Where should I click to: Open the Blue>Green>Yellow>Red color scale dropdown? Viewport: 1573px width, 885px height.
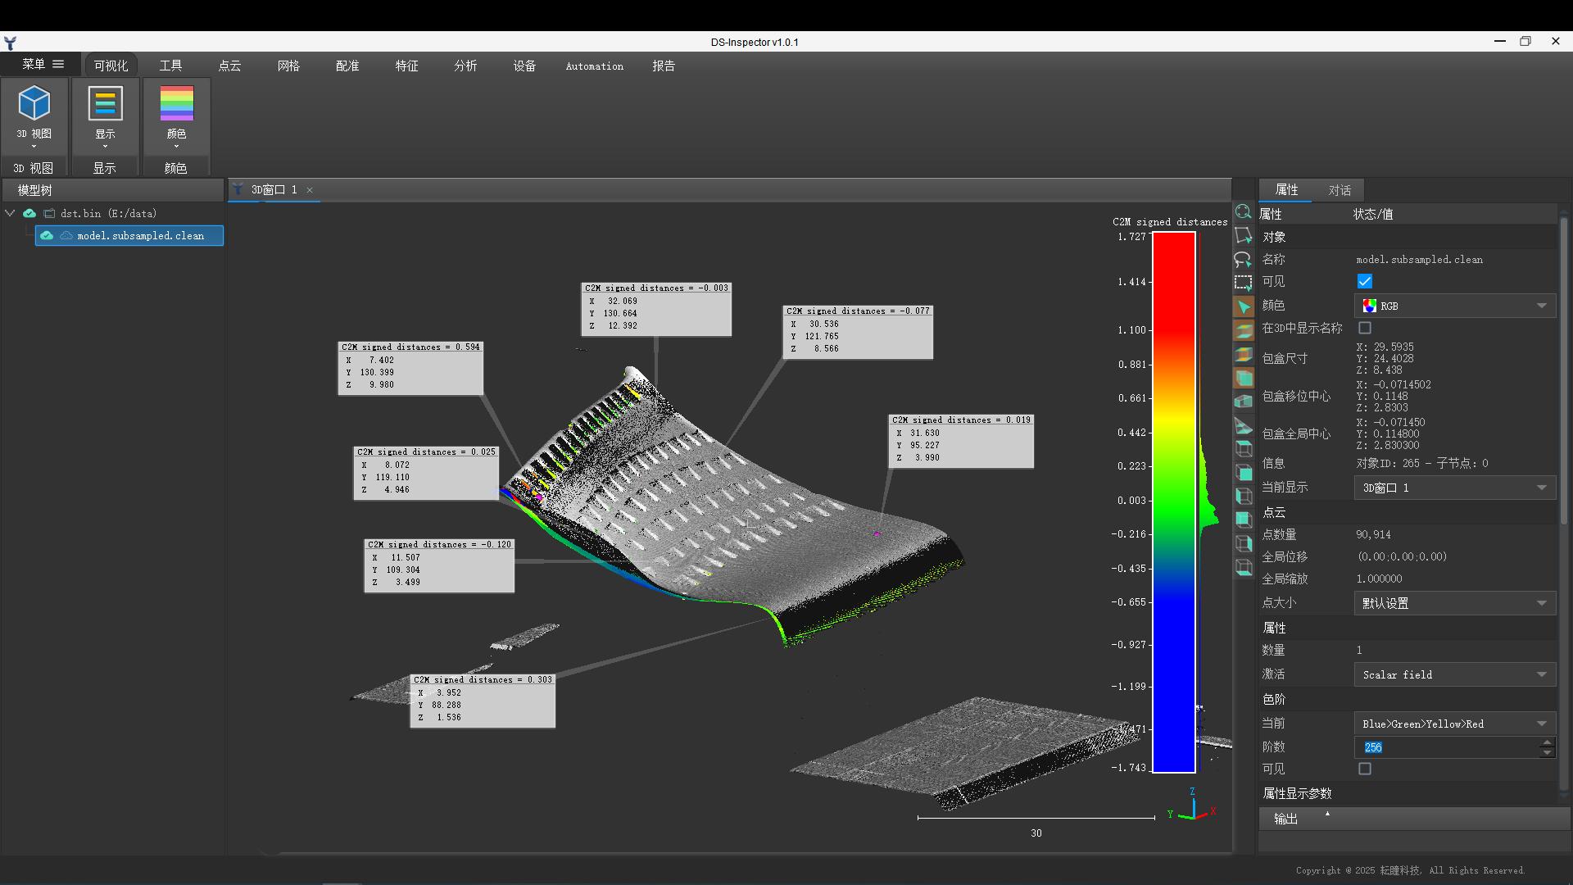(x=1455, y=724)
